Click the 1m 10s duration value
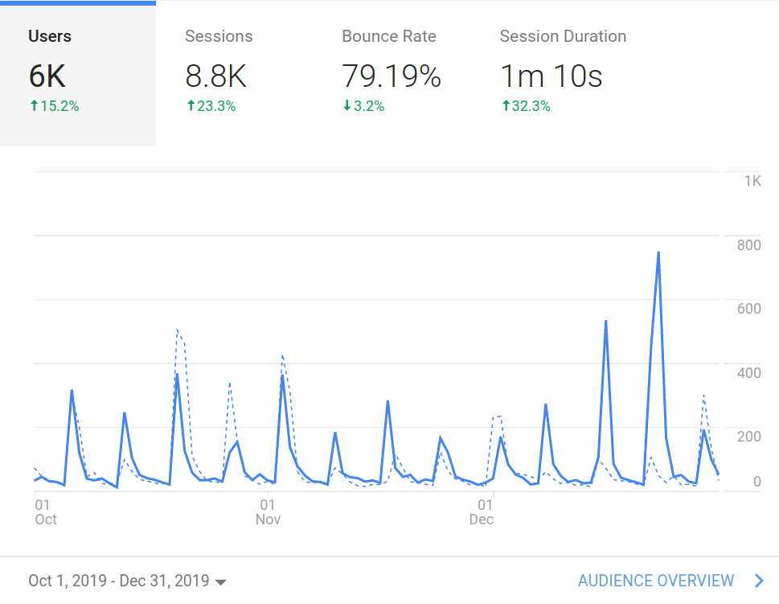 pyautogui.click(x=551, y=76)
